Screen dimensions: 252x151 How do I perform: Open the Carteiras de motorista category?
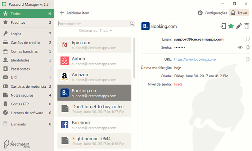pyautogui.click(x=27, y=87)
